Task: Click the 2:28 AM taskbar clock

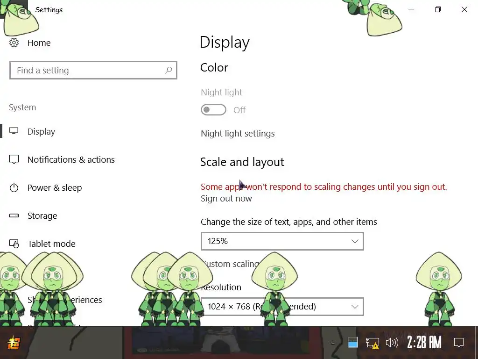Action: [424, 342]
